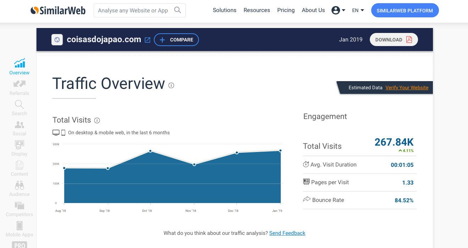Click the 267.84K total visits value
This screenshot has width=468, height=248.
tap(394, 142)
